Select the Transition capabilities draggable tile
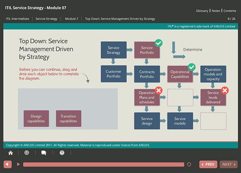This screenshot has width=241, height=173. click(69, 119)
